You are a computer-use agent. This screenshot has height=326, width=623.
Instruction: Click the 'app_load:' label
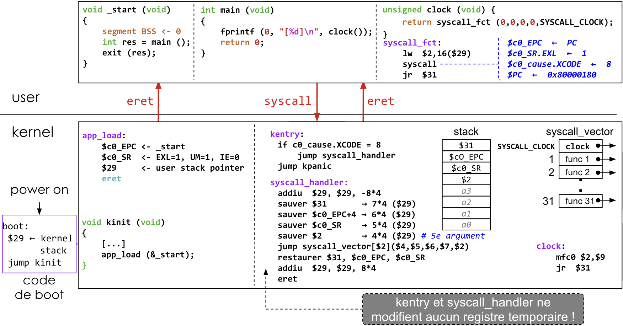tap(104, 136)
